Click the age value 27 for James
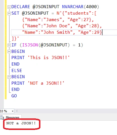Screen dimensions: 117x135 tap(86, 20)
